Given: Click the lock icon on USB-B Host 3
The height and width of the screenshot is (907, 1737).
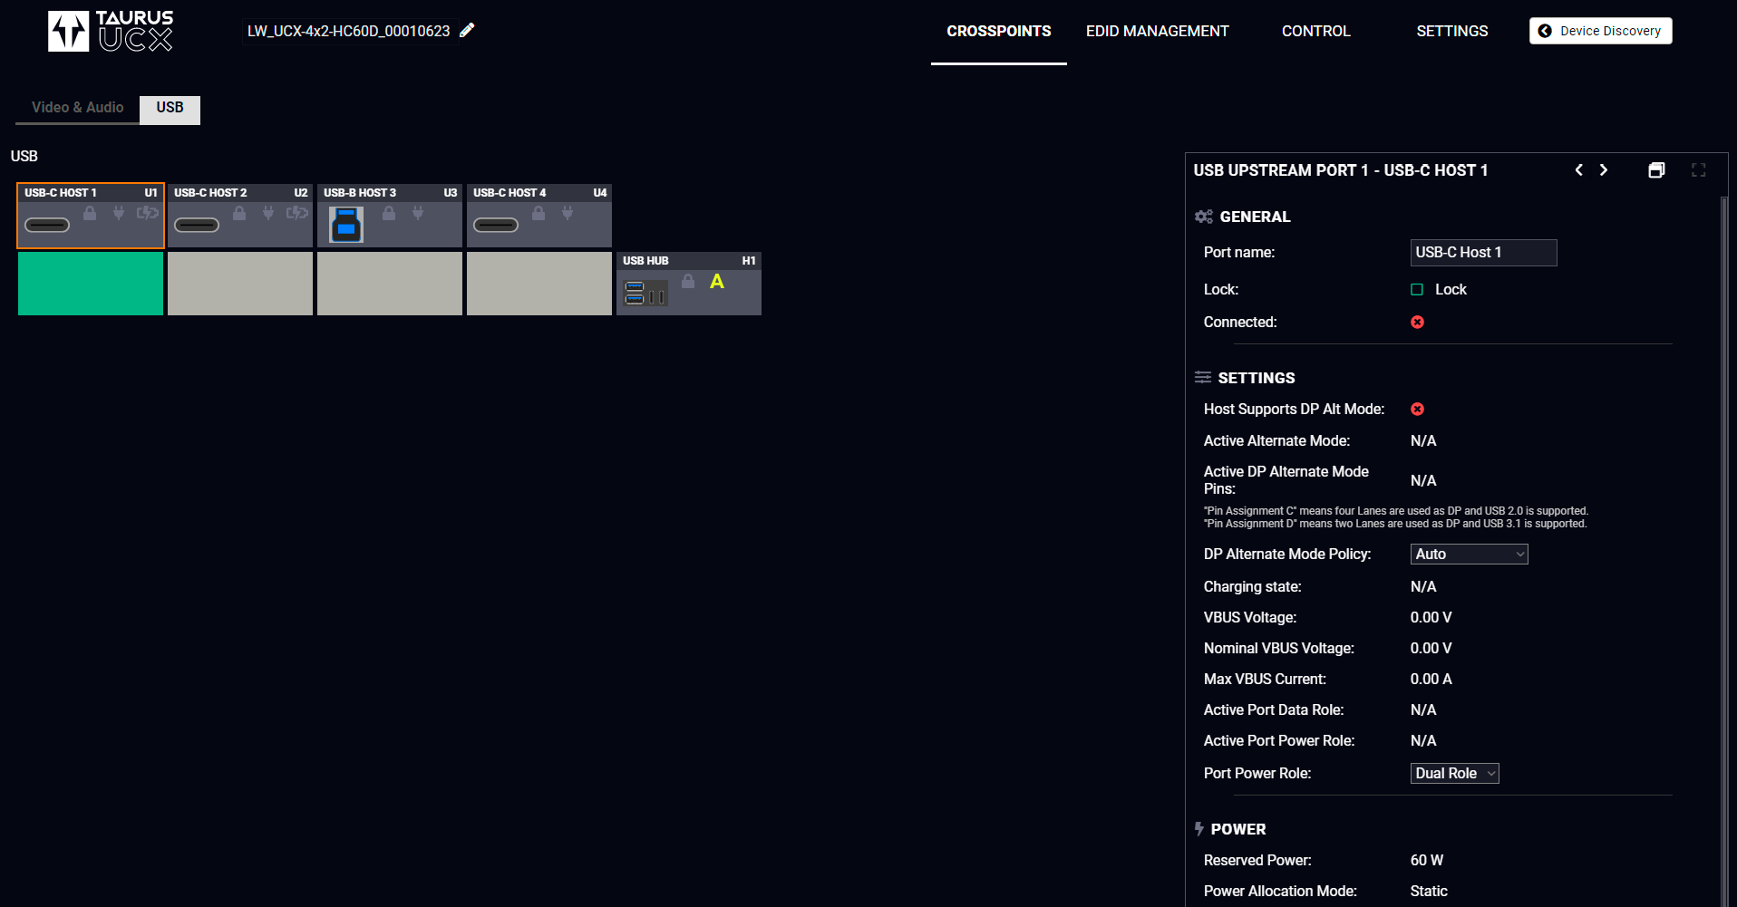Looking at the screenshot, I should (x=389, y=213).
